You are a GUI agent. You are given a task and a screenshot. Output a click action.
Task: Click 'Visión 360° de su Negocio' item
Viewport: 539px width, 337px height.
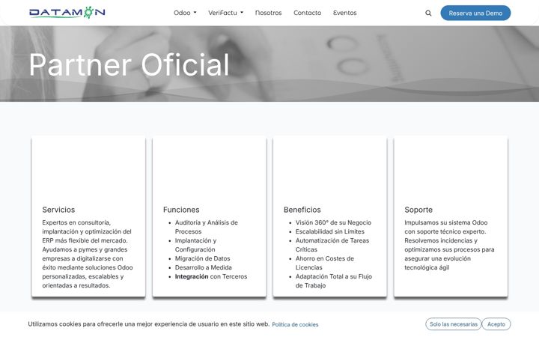pyautogui.click(x=333, y=222)
